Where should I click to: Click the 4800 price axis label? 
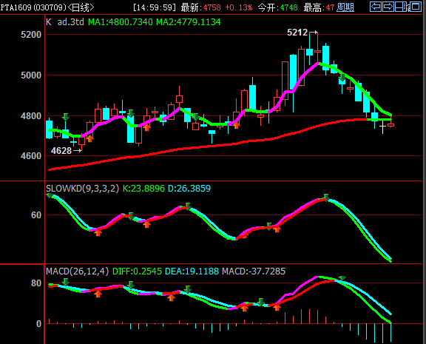point(31,115)
